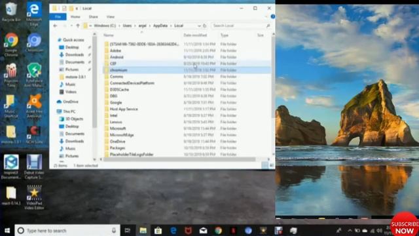
Task: Select the MicrosoftEdge folder row
Action: [187, 135]
